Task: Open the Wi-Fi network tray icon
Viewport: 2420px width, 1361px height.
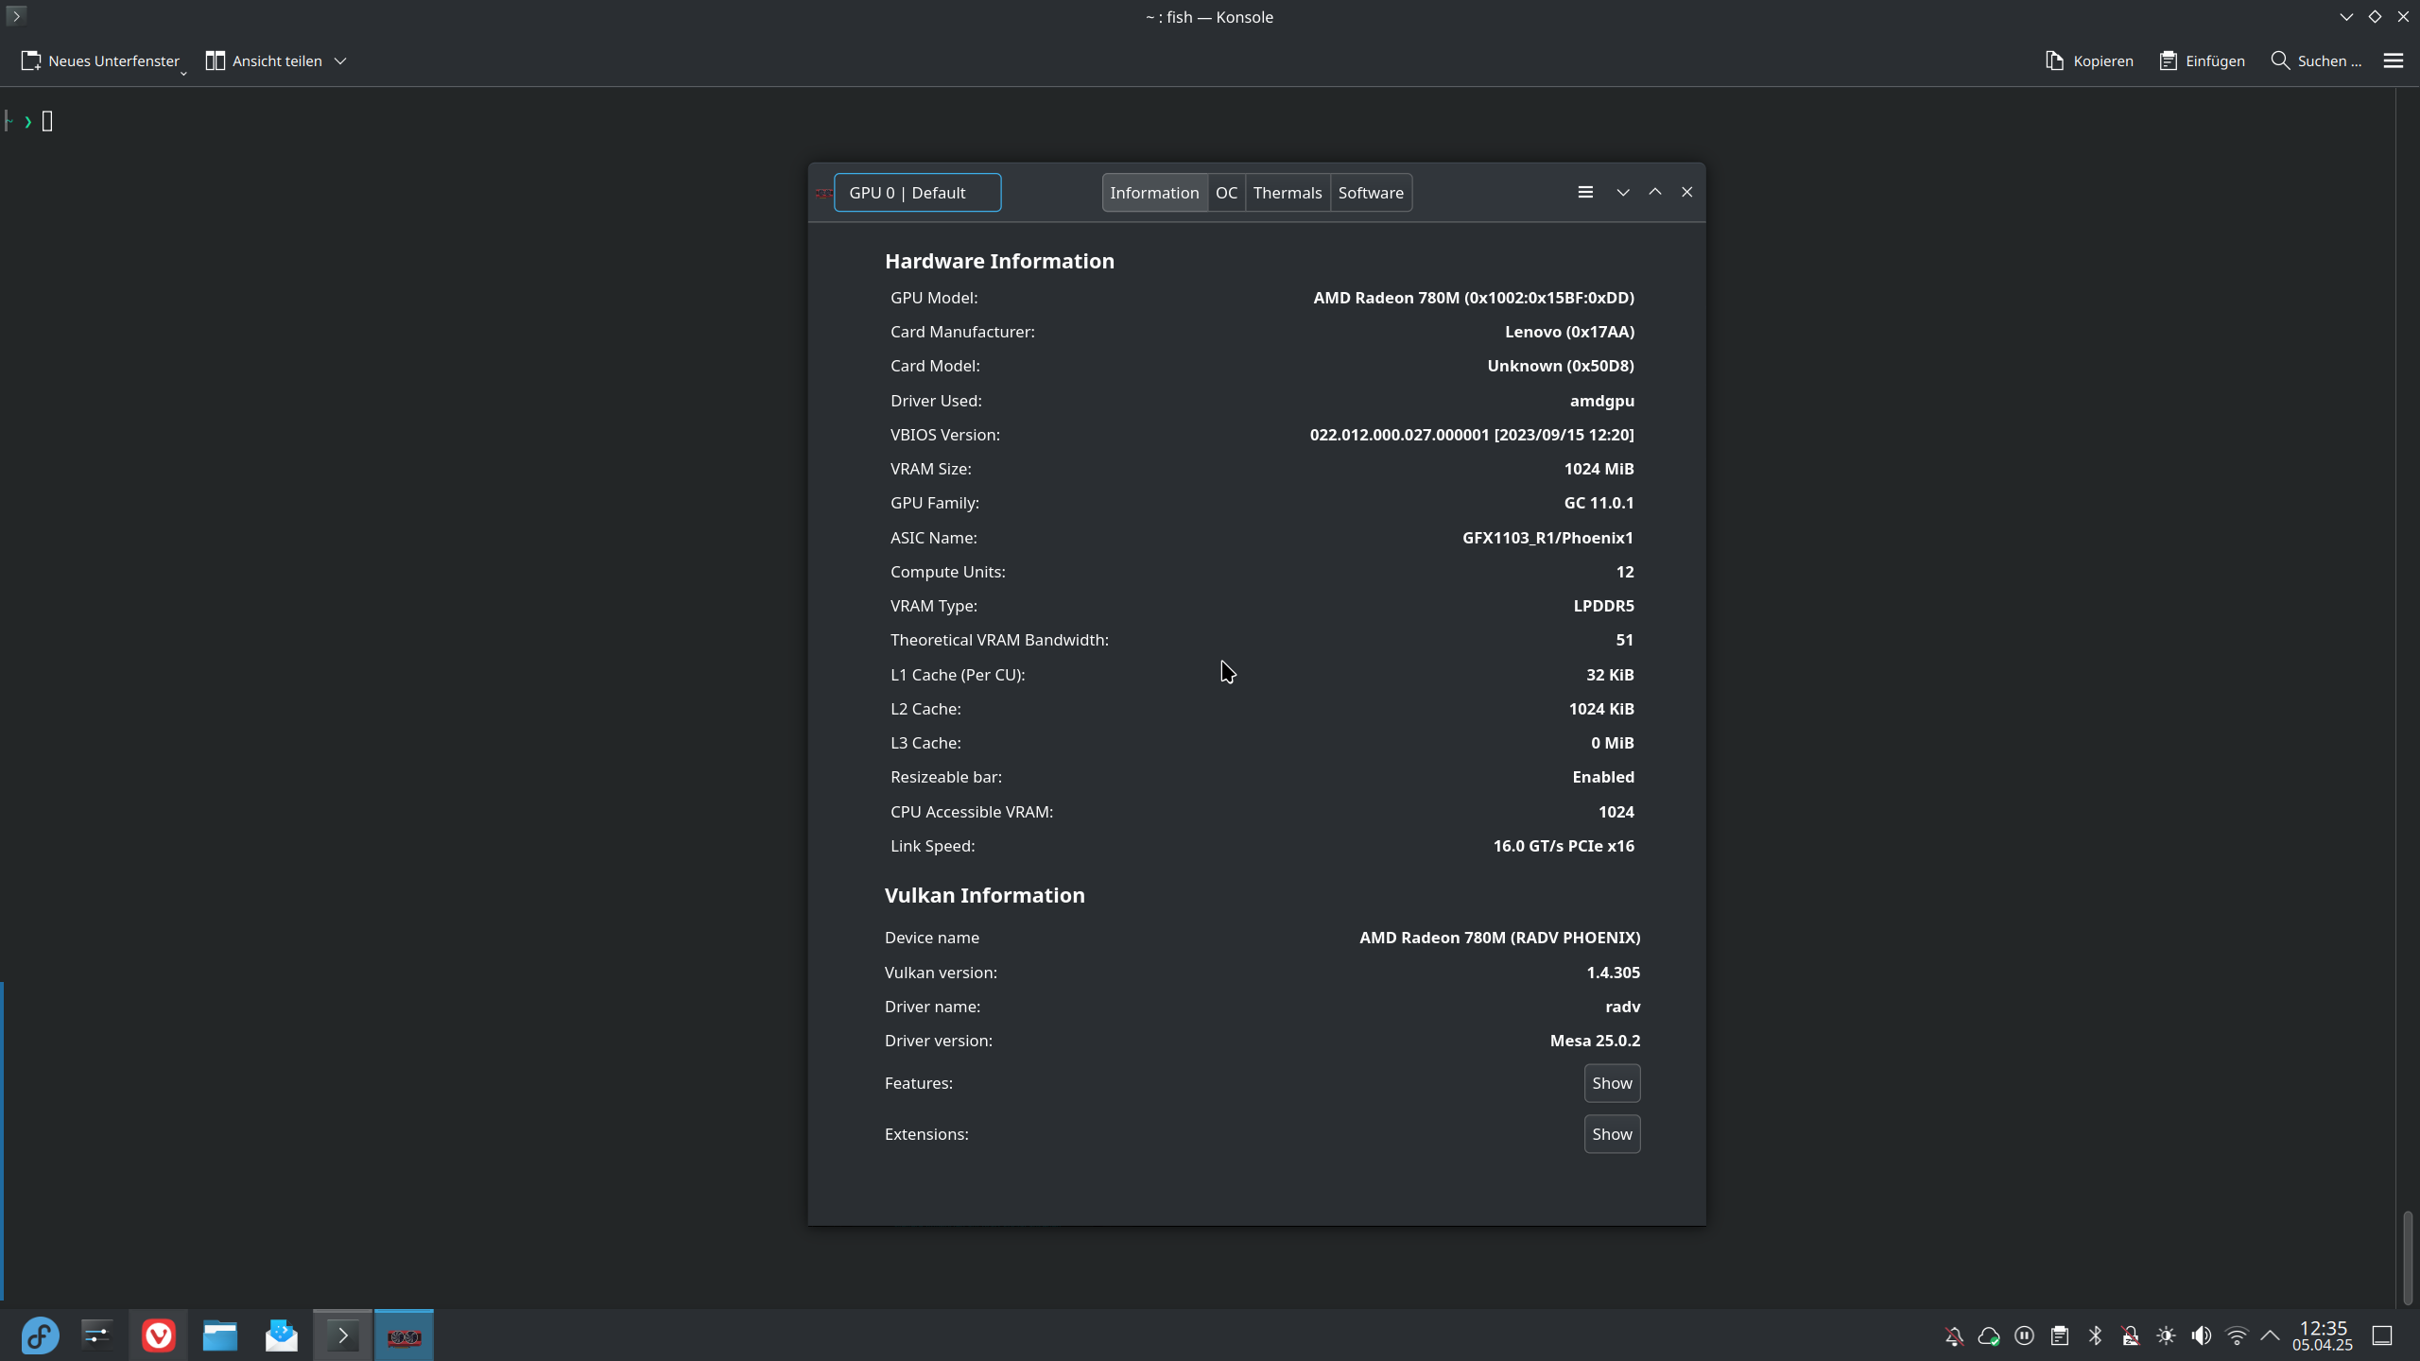Action: coord(2237,1335)
